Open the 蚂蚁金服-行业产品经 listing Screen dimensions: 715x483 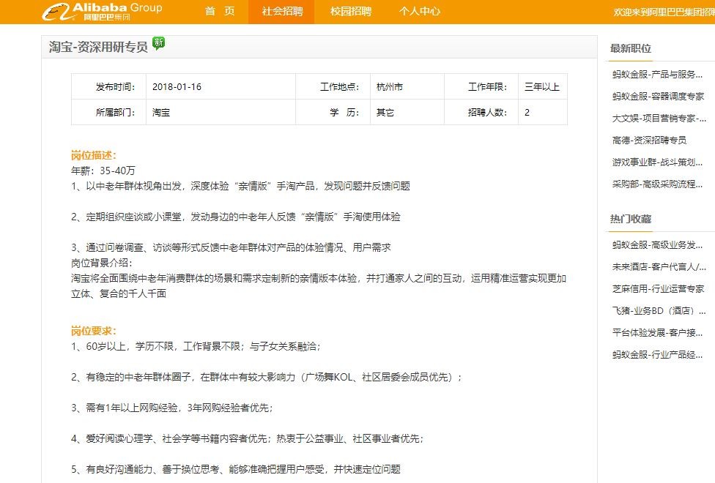(x=659, y=354)
